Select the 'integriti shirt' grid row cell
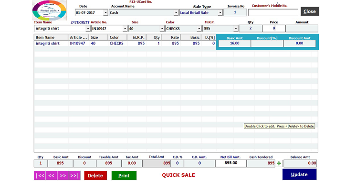Viewport: 356px width, 181px height. point(52,43)
